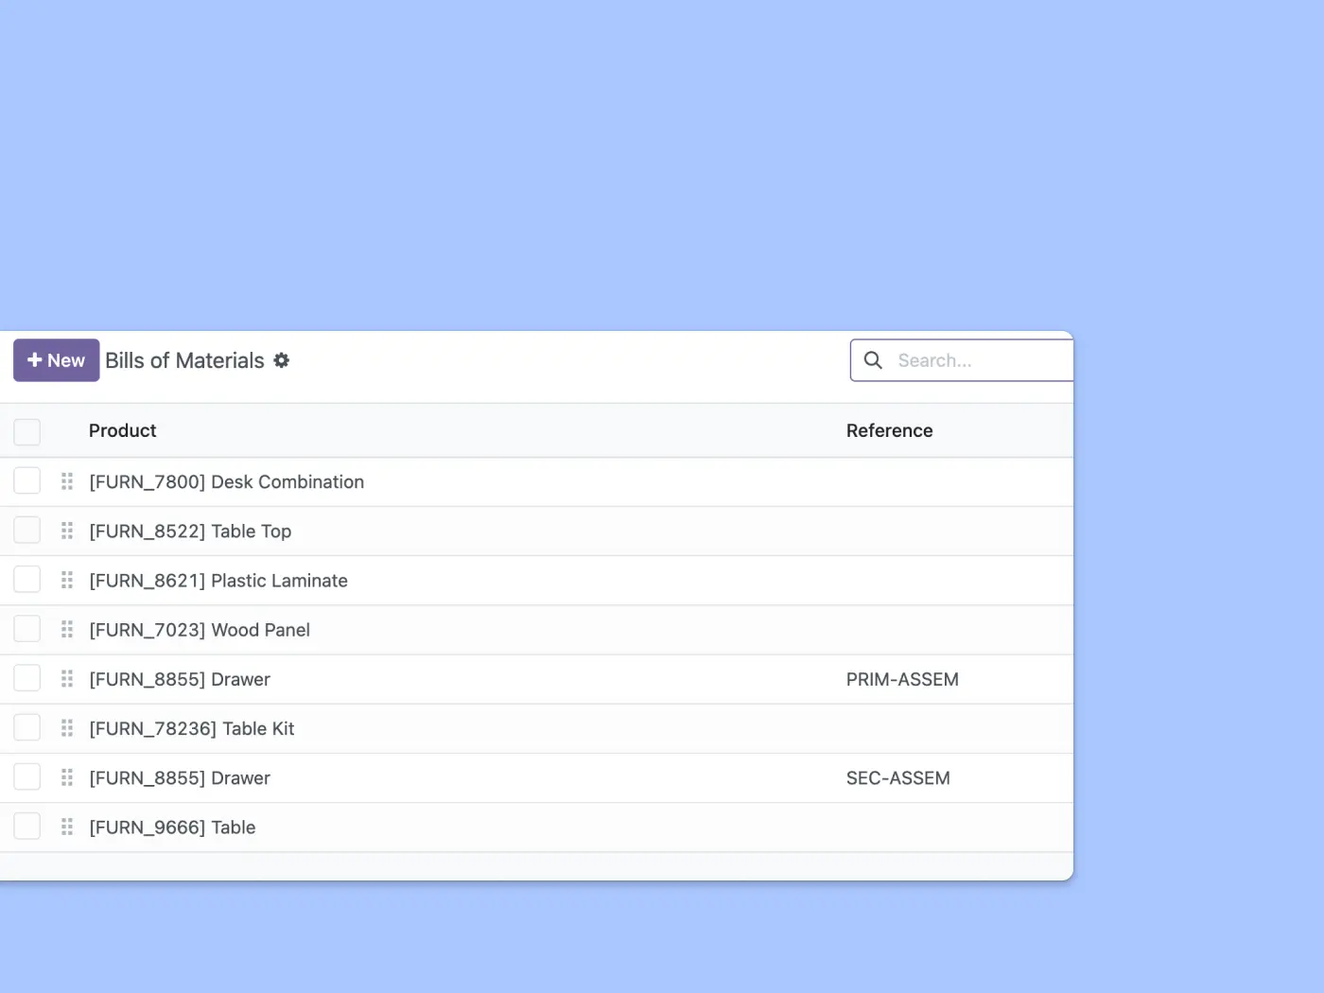Click drag handle for Table Top row
Screen dimensions: 1324x993
tap(67, 531)
